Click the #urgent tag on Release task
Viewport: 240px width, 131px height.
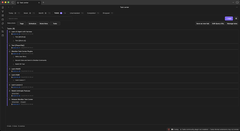23,102
